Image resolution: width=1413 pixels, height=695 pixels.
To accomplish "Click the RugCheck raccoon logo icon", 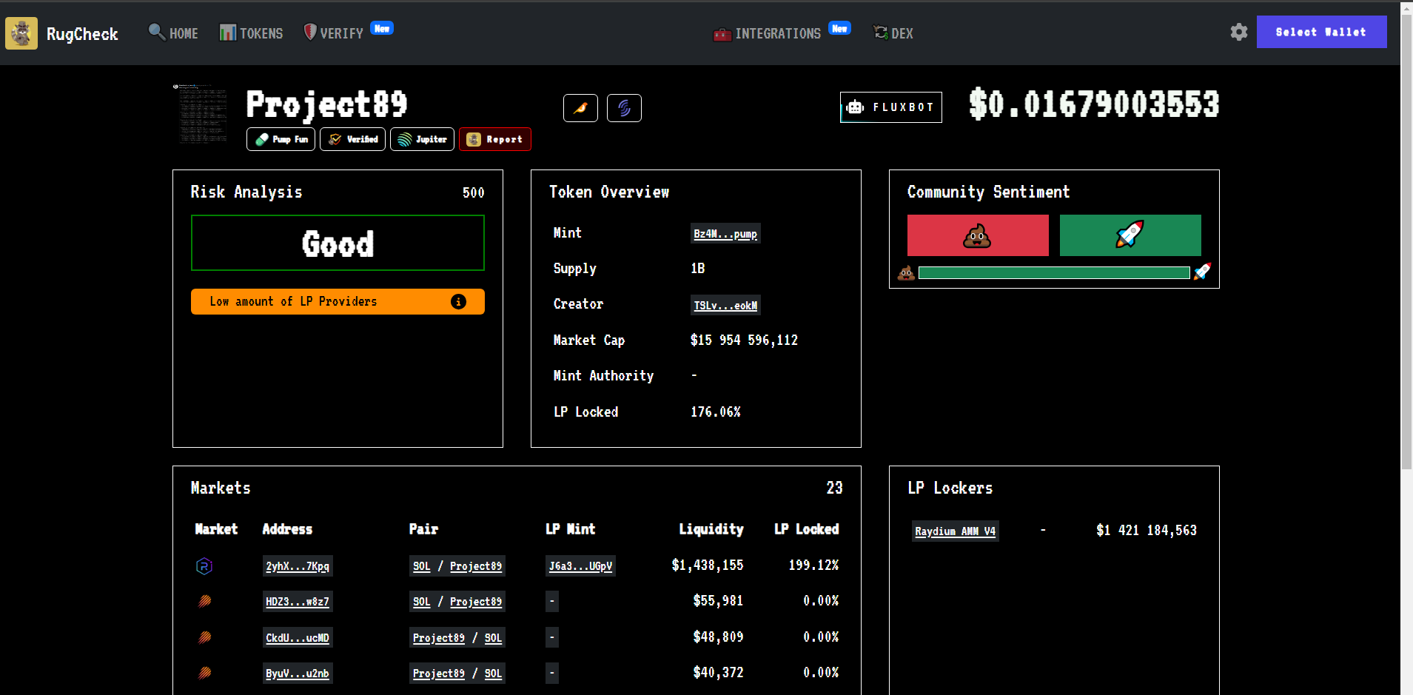I will [21, 33].
